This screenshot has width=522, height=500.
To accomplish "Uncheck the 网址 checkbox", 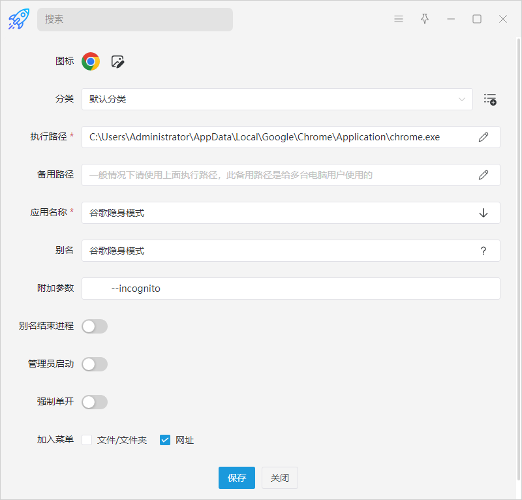I will point(165,440).
